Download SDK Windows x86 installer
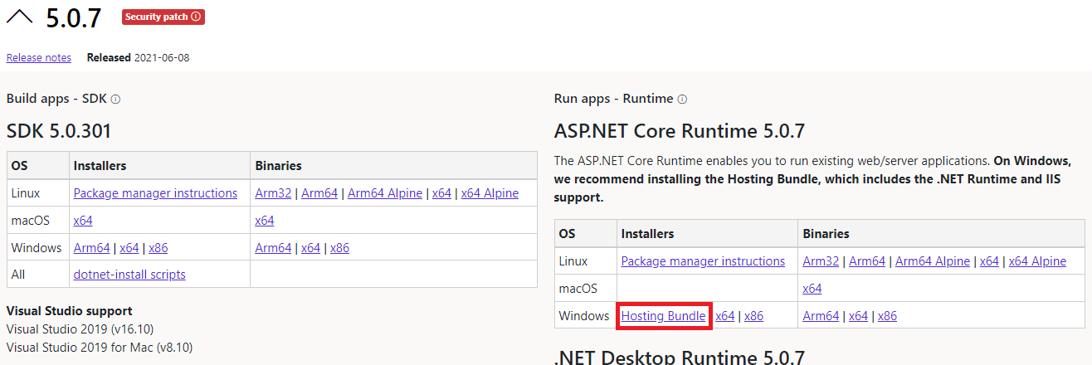Viewport: 1092px width, 365px height. coord(158,248)
